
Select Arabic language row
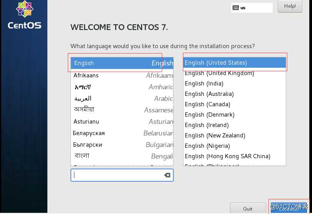click(122, 99)
